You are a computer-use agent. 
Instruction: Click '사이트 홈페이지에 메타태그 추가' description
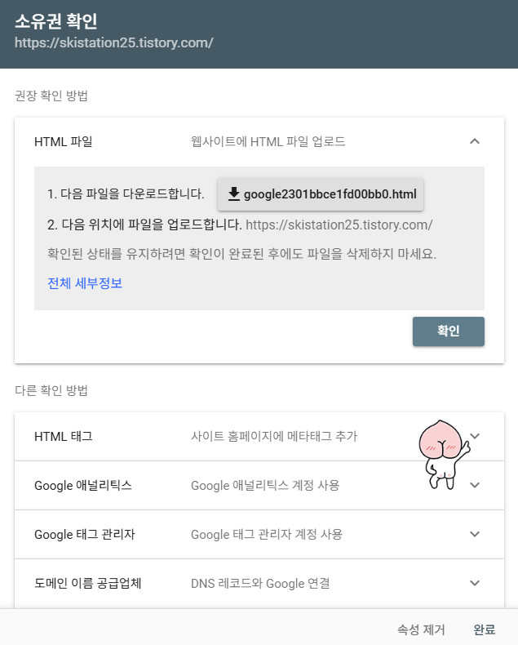pos(274,436)
